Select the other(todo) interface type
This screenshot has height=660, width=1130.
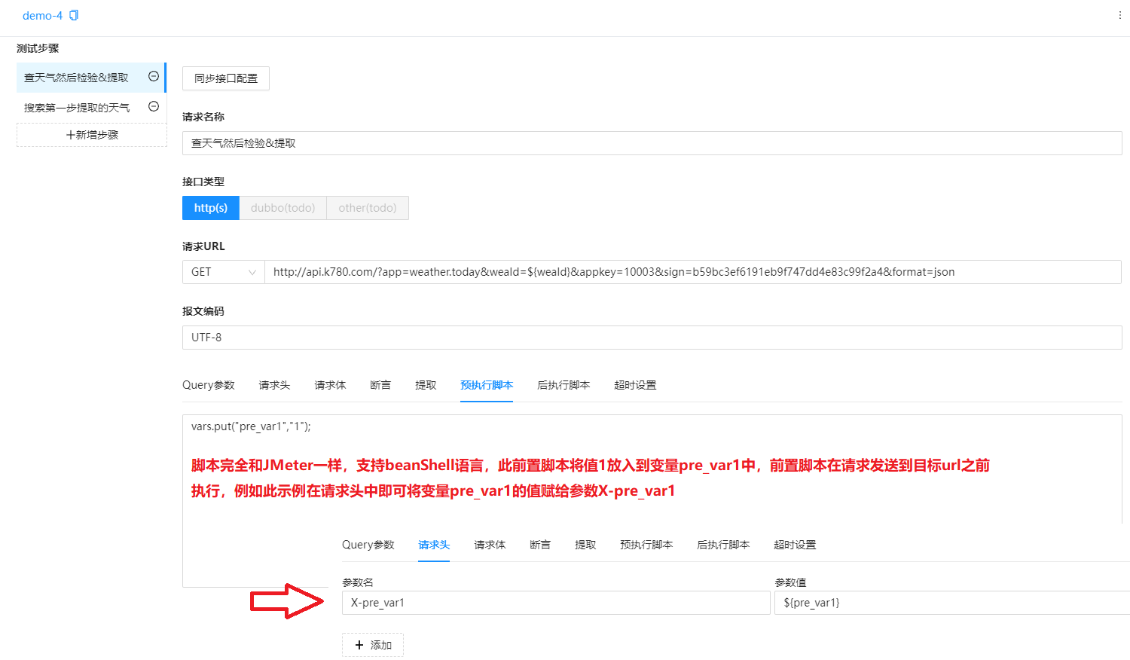tap(367, 207)
